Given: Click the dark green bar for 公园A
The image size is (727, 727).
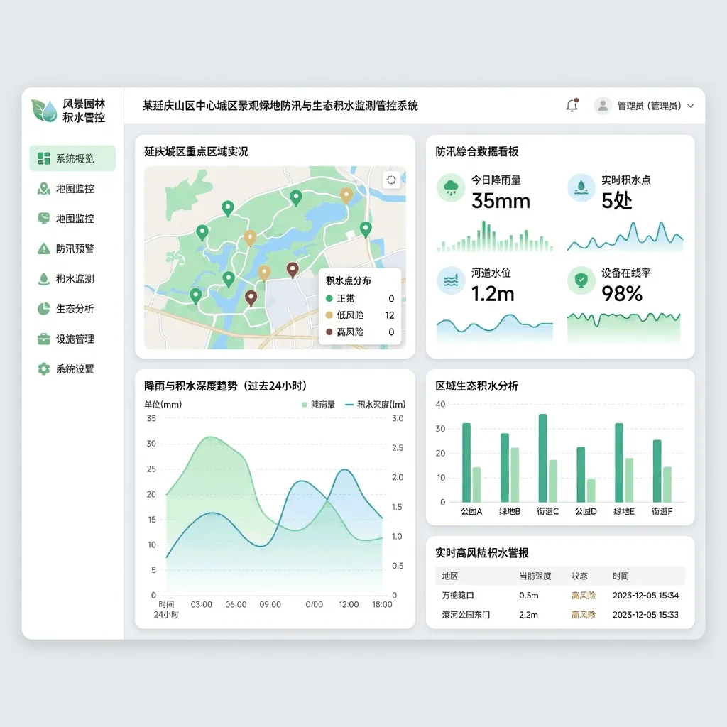Looking at the screenshot, I should pos(466,463).
